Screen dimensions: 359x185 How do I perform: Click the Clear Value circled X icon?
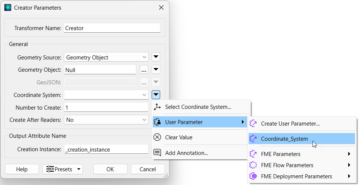coord(158,137)
